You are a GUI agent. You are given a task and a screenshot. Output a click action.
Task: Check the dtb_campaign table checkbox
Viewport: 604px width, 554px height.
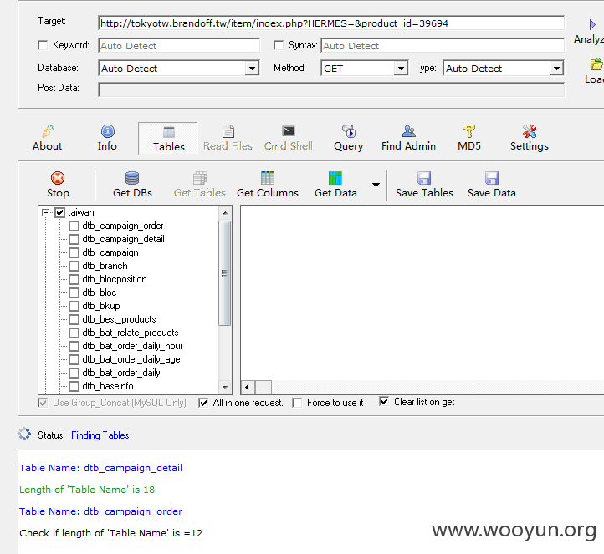74,252
